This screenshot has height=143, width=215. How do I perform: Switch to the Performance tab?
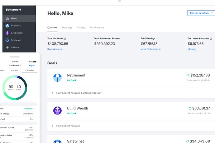coord(97,28)
